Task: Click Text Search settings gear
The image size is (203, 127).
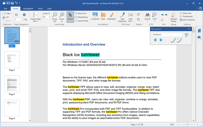Action: click(187, 35)
